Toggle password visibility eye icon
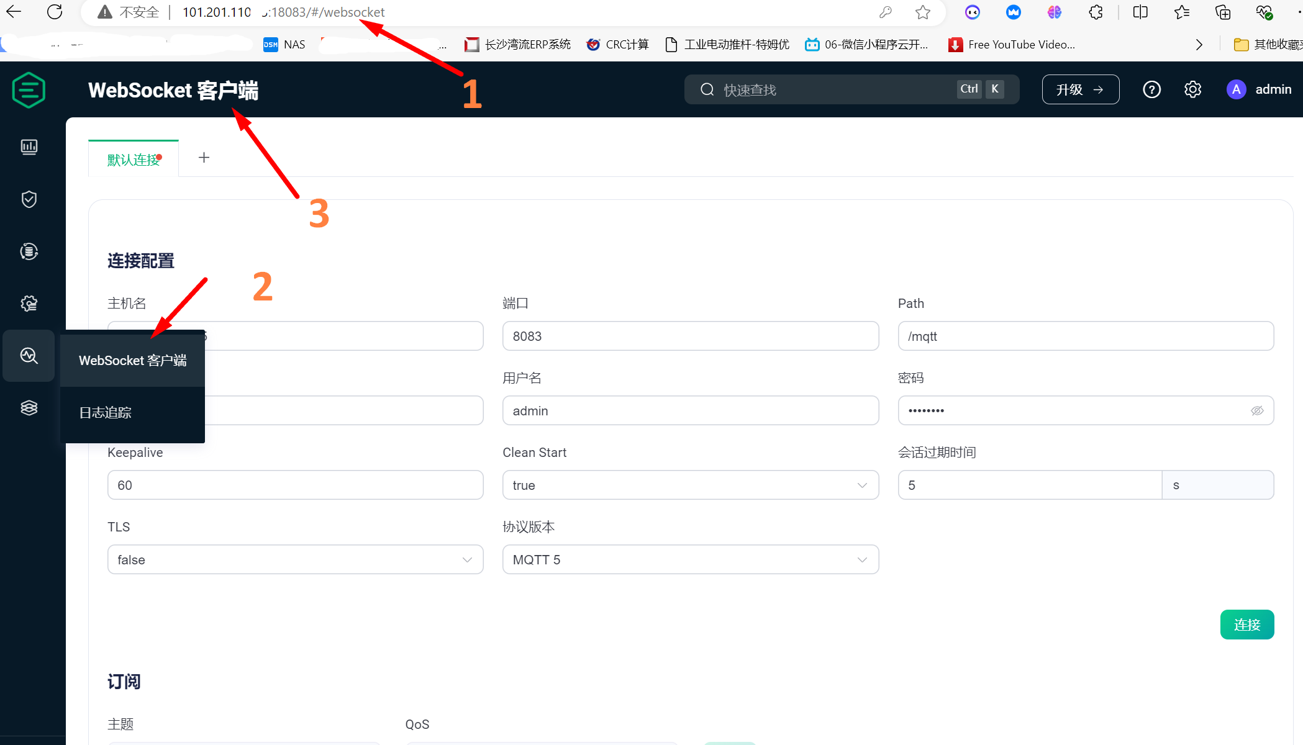The width and height of the screenshot is (1303, 745). [x=1257, y=411]
